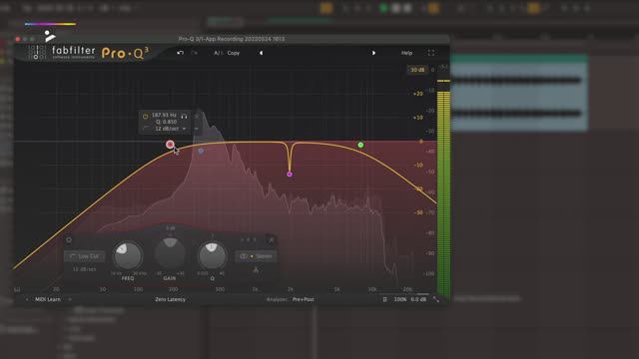The width and height of the screenshot is (639, 359).
Task: Open the 12 dB/oct slope selector under Low Cut
Action: pyautogui.click(x=84, y=269)
